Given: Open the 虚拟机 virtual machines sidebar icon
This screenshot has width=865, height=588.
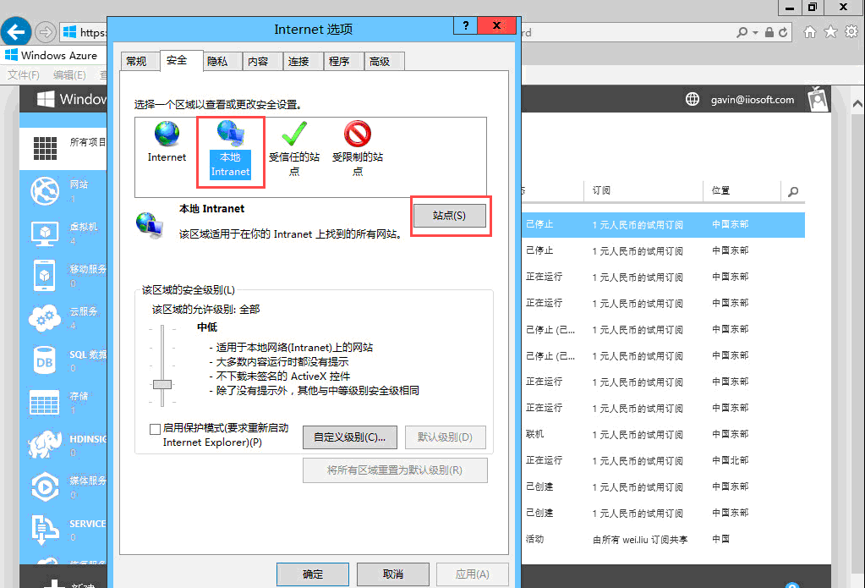Looking at the screenshot, I should pyautogui.click(x=45, y=233).
